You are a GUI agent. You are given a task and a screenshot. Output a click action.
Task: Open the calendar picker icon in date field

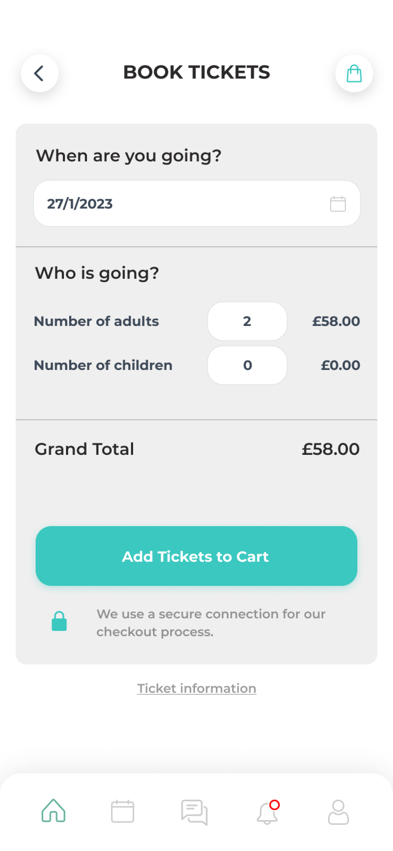click(338, 204)
